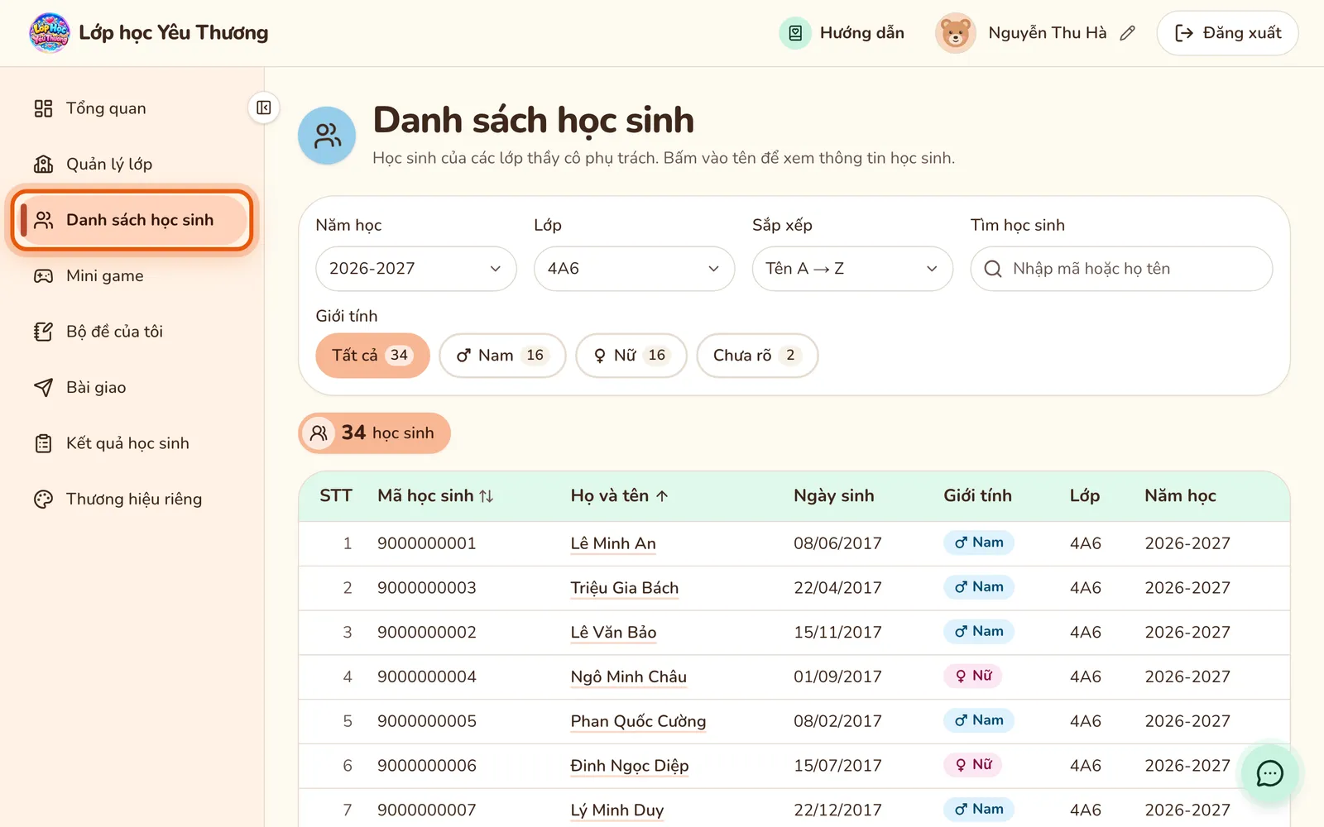Image resolution: width=1324 pixels, height=827 pixels.
Task: Go to Quản lý lớp
Action: 109,164
